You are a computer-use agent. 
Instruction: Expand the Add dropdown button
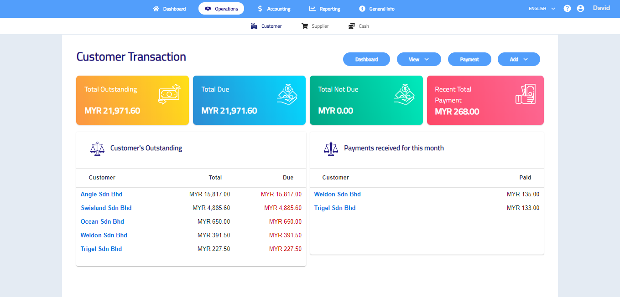(518, 59)
